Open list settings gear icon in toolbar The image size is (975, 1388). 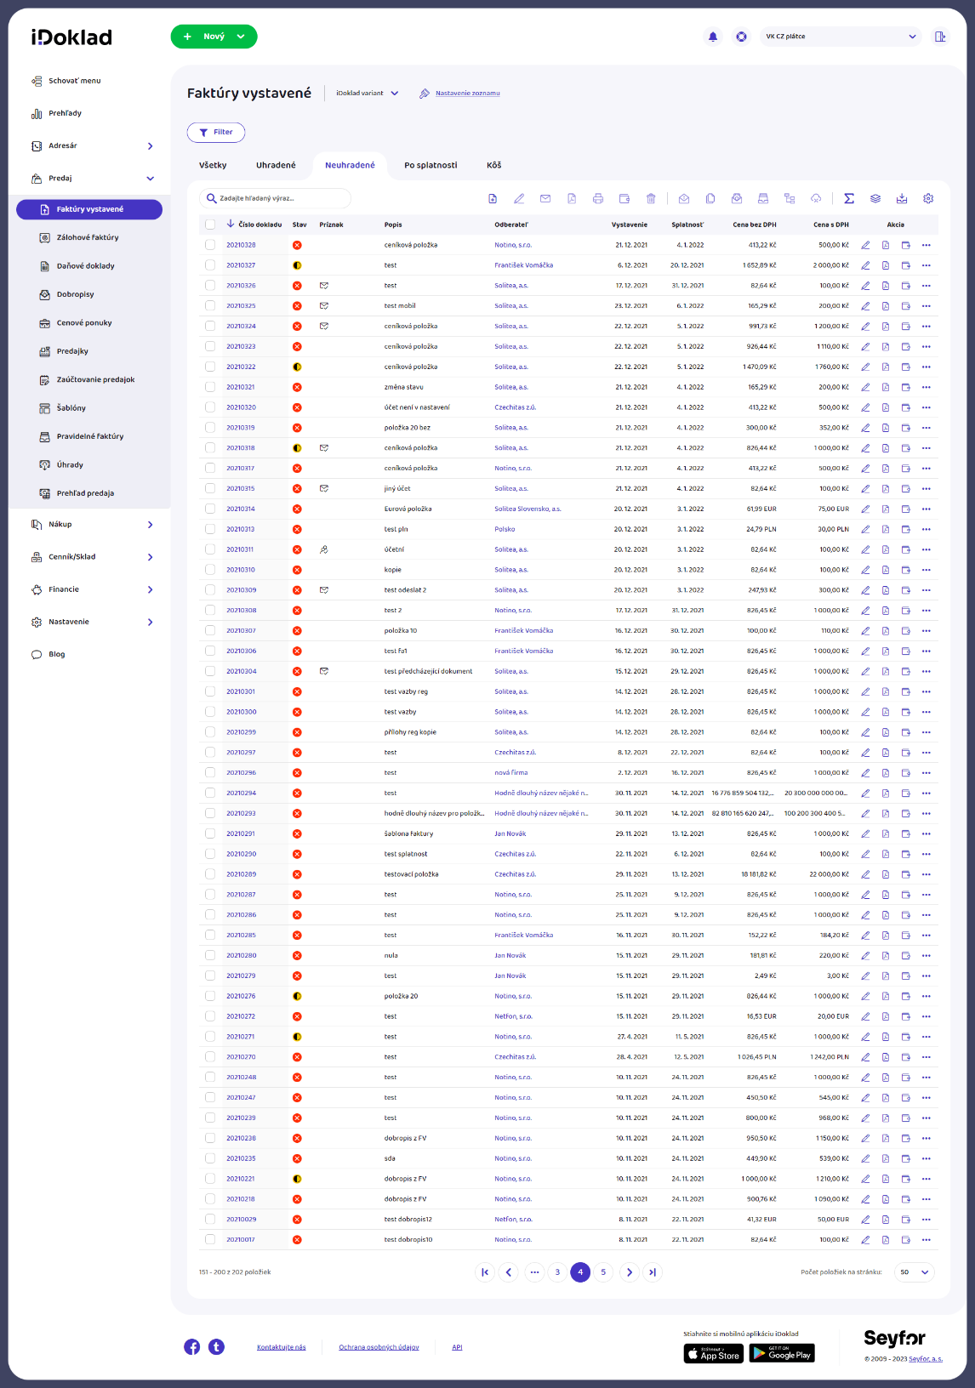928,198
